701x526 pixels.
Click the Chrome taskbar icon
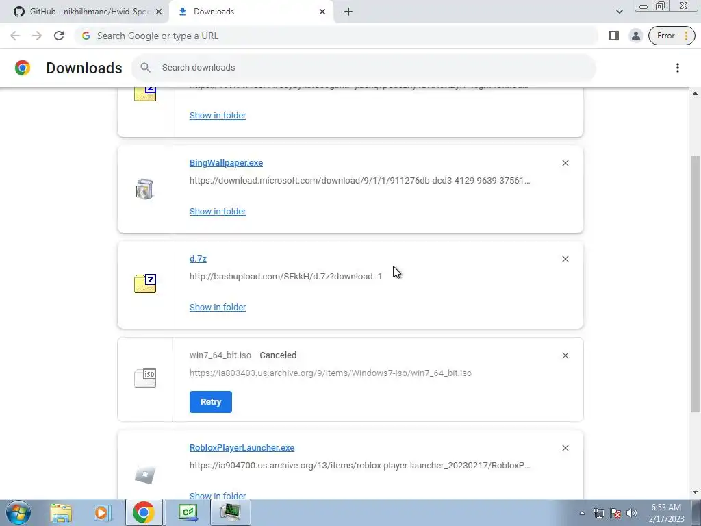(x=144, y=512)
